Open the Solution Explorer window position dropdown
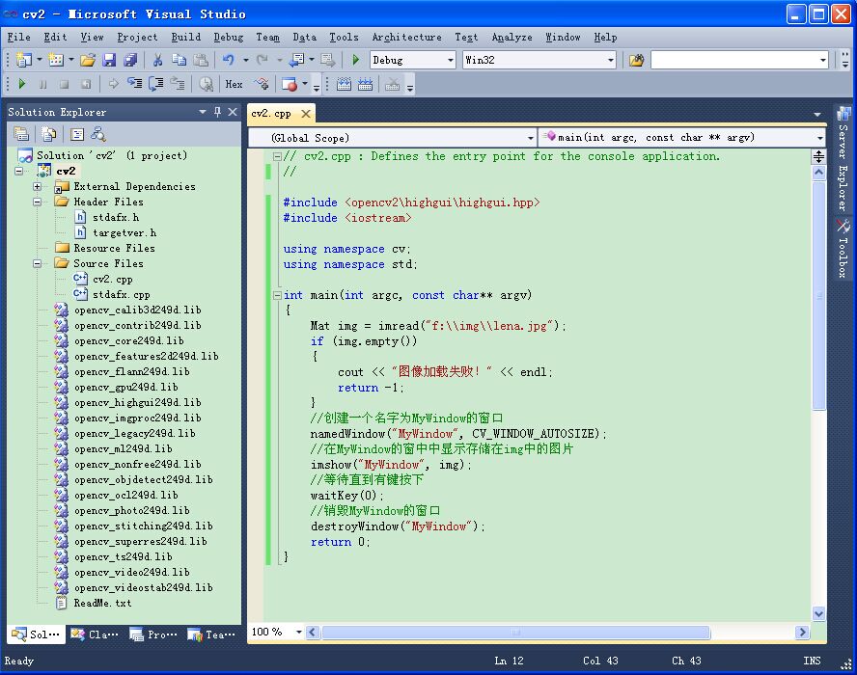This screenshot has width=857, height=675. click(x=203, y=112)
